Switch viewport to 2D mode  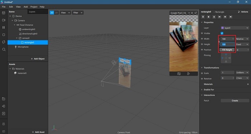pyautogui.click(x=56, y=13)
